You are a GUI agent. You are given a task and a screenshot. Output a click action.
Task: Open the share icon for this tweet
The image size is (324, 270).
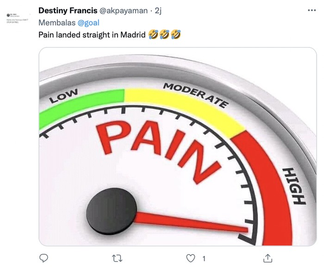pyautogui.click(x=268, y=258)
